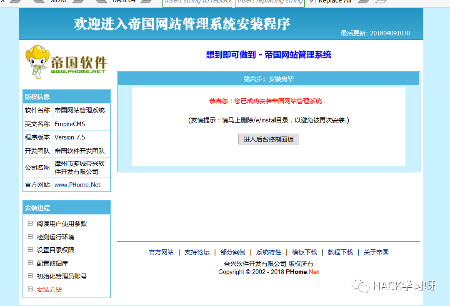The width and height of the screenshot is (450, 306).
Task: Toggle the Replace All checkbox
Action: coord(312,1)
